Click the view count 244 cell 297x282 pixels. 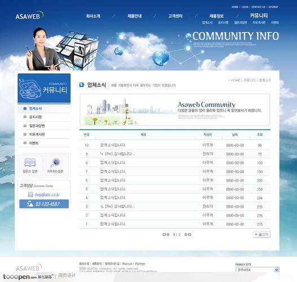pyautogui.click(x=260, y=198)
